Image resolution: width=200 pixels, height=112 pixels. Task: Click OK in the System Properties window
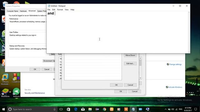pos(35,69)
